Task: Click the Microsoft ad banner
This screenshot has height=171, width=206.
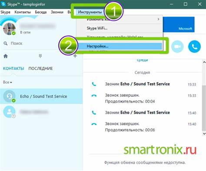Action: point(179,24)
